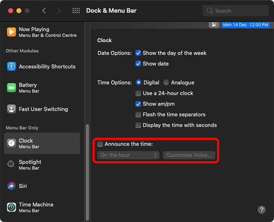Click the Clock icon in sidebar

pos(12,143)
